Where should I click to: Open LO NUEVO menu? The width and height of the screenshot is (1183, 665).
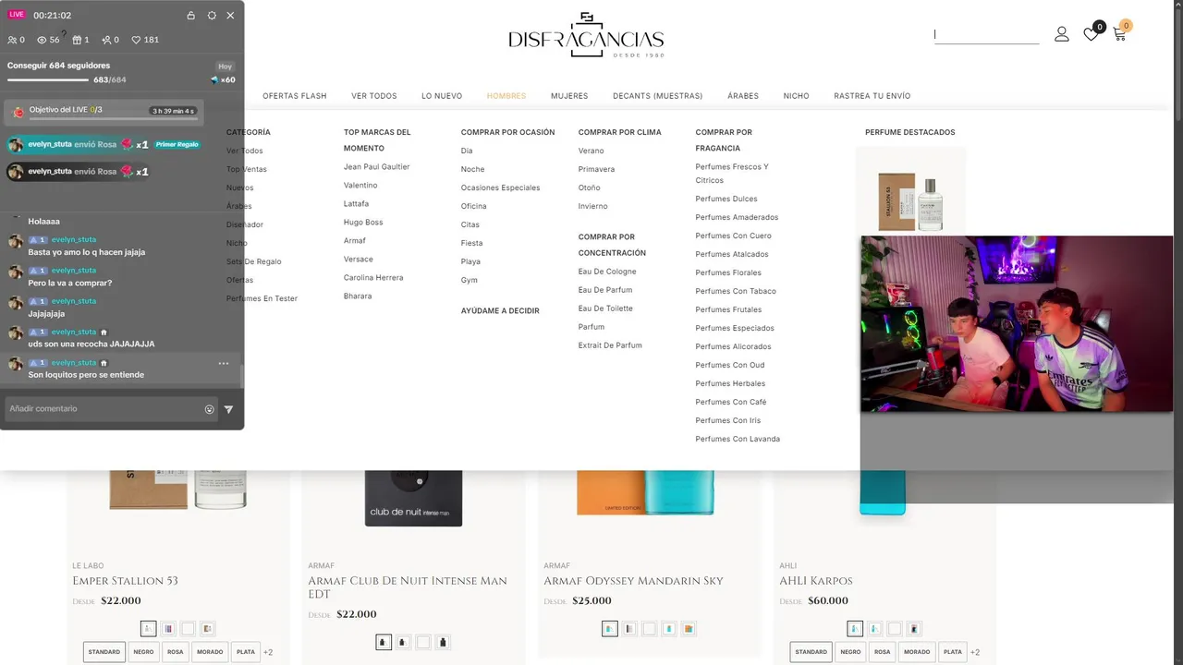point(442,96)
